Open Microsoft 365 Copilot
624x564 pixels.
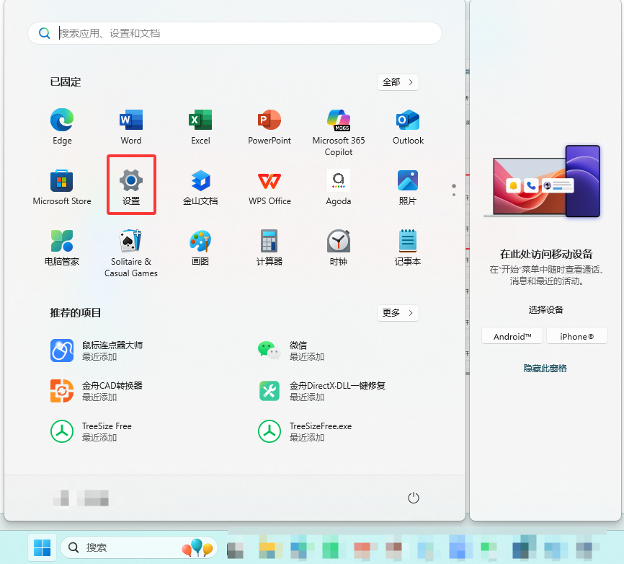pyautogui.click(x=339, y=132)
